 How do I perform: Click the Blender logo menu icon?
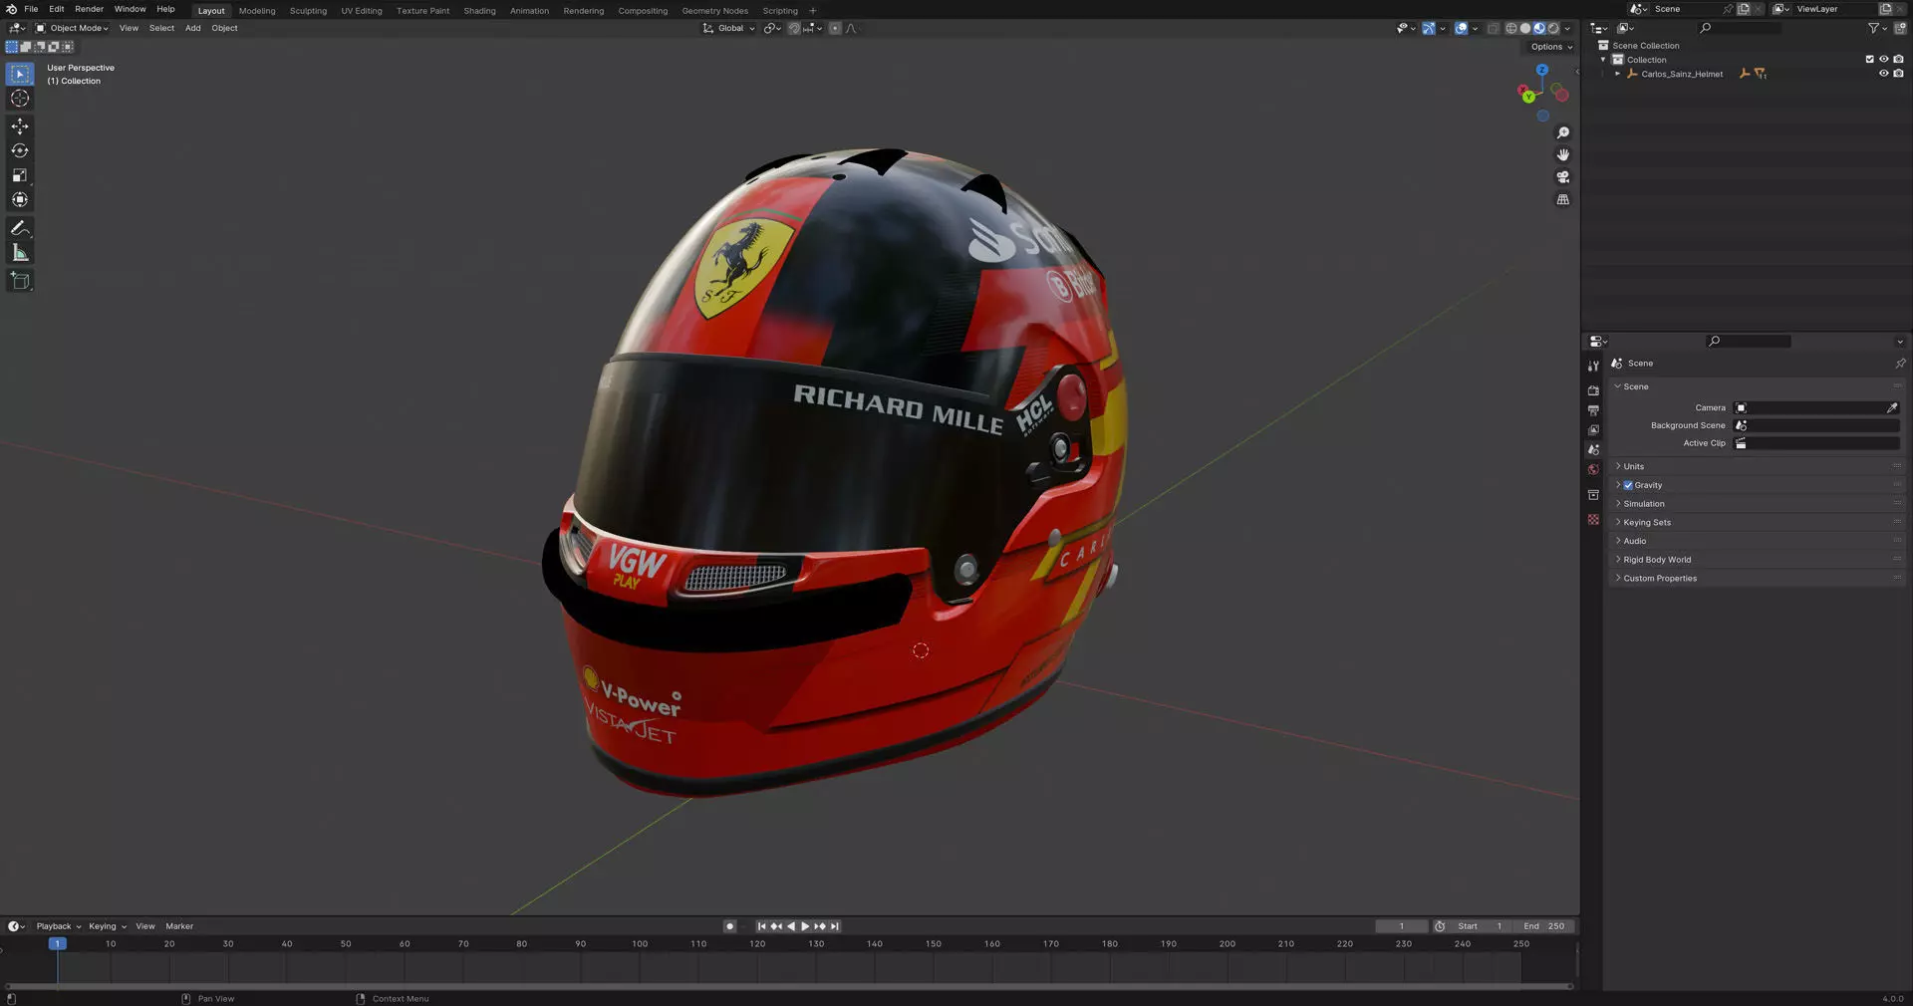pos(11,9)
